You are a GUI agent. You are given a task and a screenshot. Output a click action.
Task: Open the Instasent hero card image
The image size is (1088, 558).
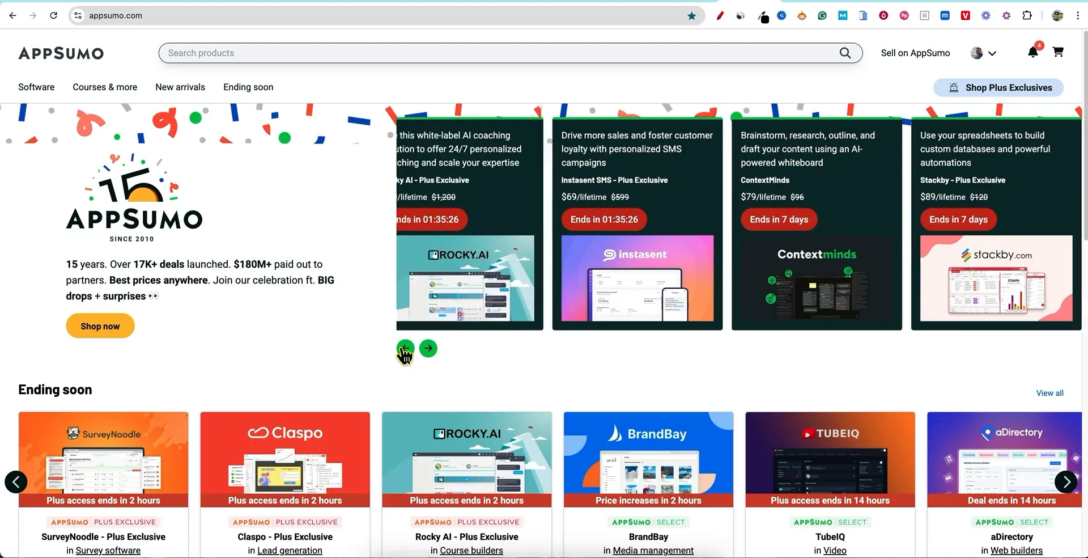coord(637,278)
